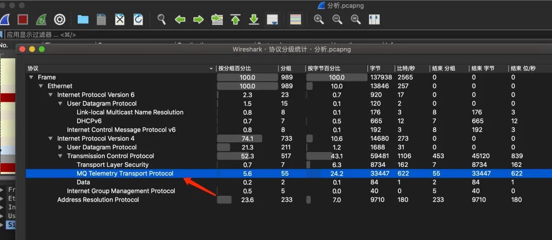The height and width of the screenshot is (240, 552).
Task: Select the Data protocol row
Action: [x=289, y=182]
